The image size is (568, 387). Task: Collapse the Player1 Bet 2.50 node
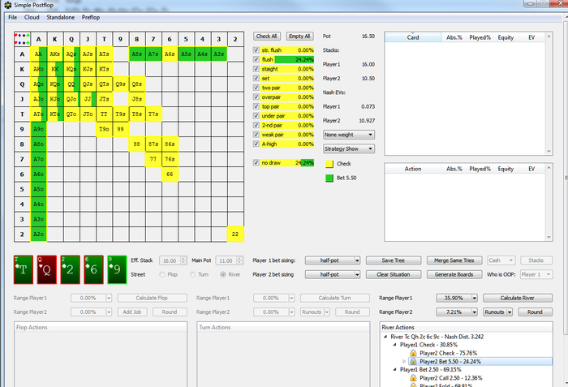395,370
